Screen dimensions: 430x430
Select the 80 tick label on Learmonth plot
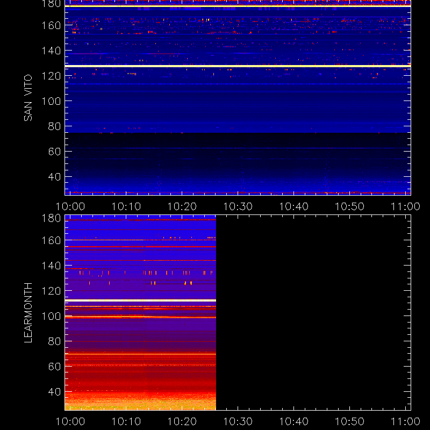(54, 341)
